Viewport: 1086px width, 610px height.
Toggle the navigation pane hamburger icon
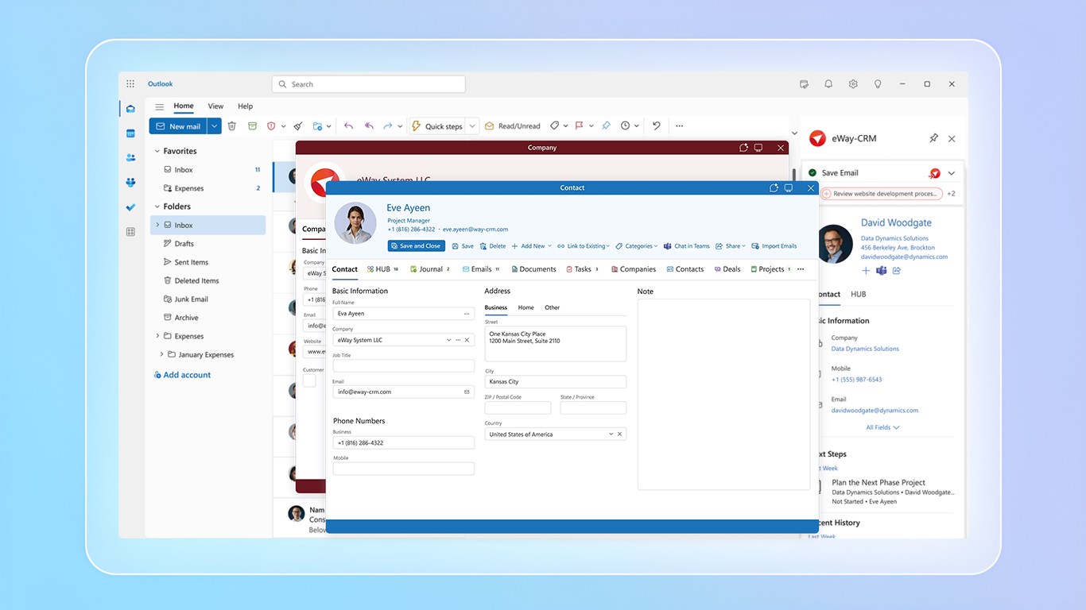point(160,106)
